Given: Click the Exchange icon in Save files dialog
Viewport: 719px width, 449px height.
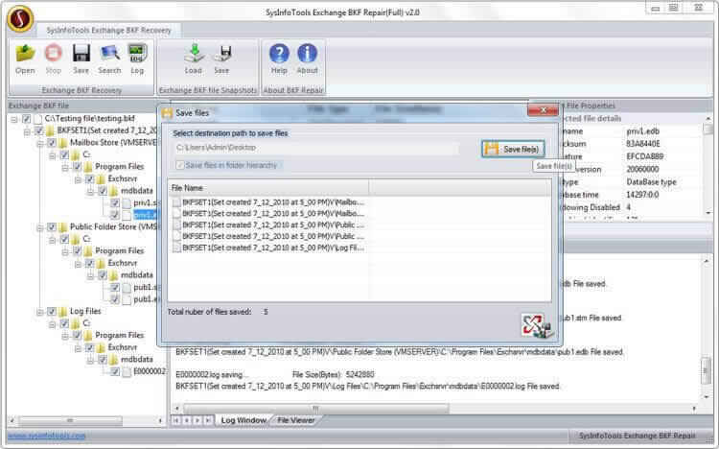Looking at the screenshot, I should point(537,325).
